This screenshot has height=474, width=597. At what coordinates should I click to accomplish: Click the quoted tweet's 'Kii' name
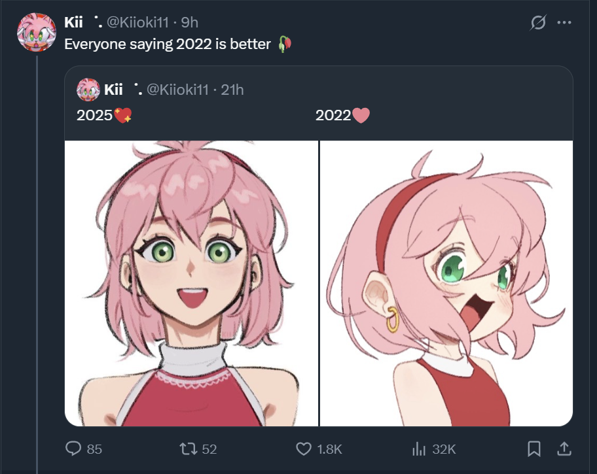(113, 90)
